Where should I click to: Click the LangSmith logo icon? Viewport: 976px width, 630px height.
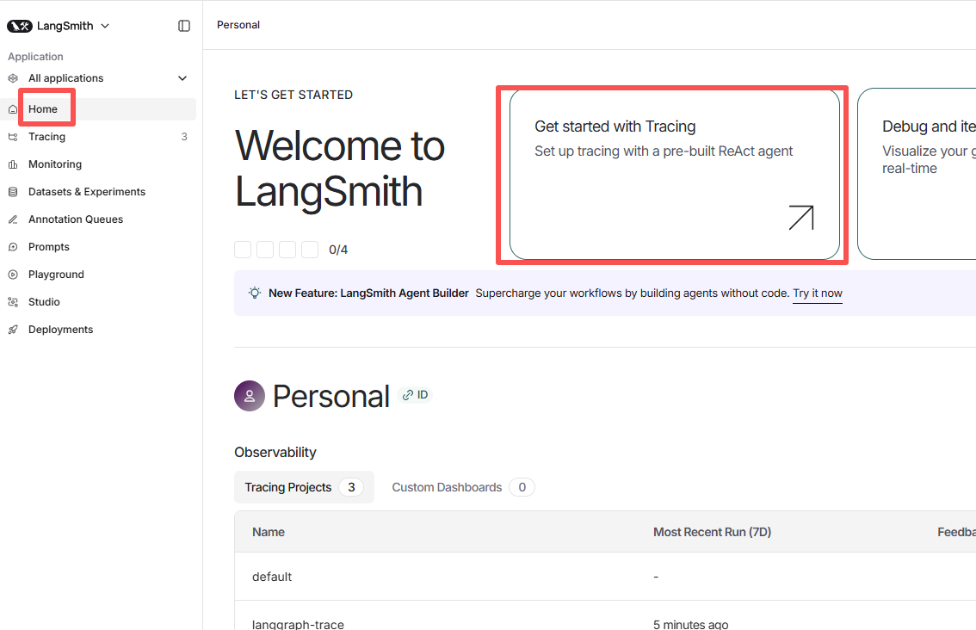(x=19, y=26)
